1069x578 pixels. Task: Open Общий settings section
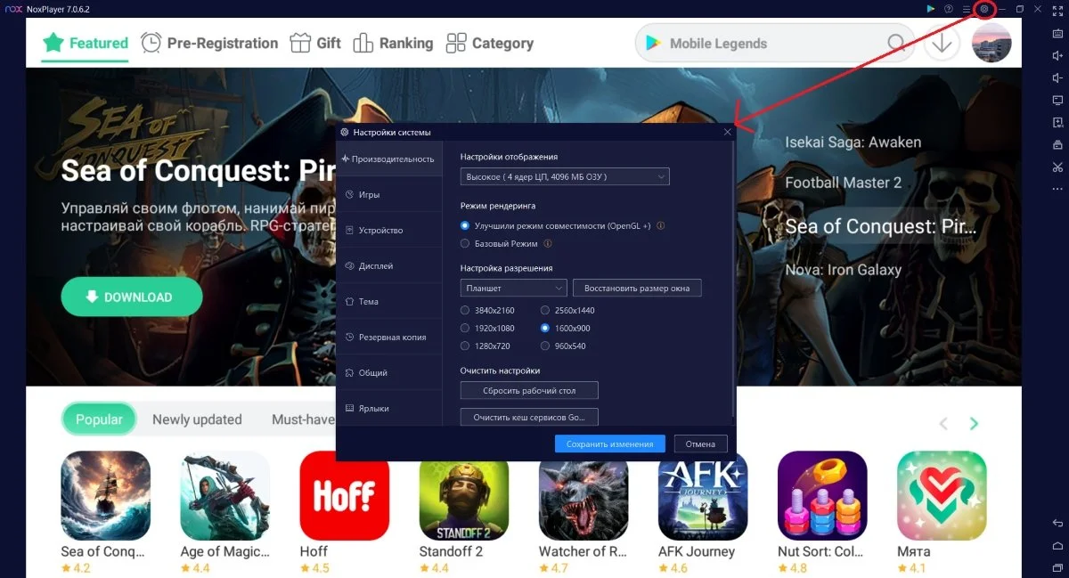coord(388,372)
